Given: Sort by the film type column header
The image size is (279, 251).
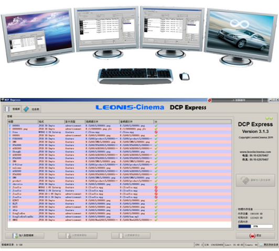Looking at the screenshot, I should pos(74,122).
